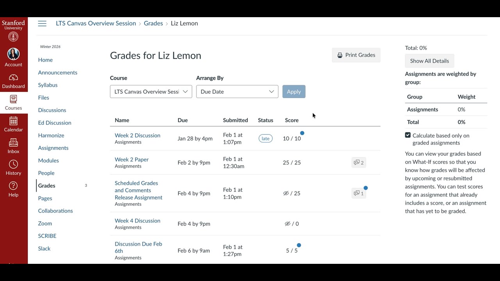The height and width of the screenshot is (281, 500).
Task: Open Collaborations in course menu
Action: pos(55,211)
